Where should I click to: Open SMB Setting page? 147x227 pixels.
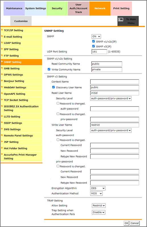[21, 68]
